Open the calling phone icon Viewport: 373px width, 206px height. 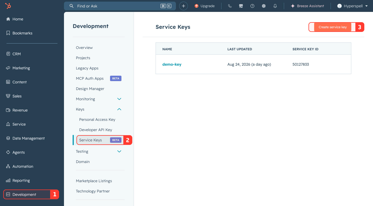230,6
